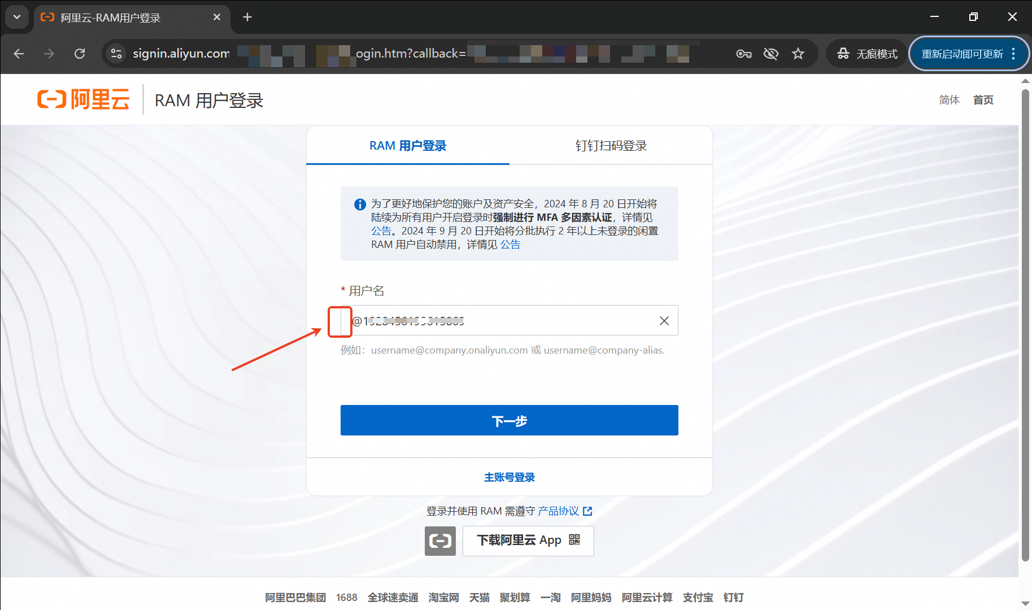The width and height of the screenshot is (1032, 610).
Task: Open the incognito 无痕模式 indicator
Action: pyautogui.click(x=868, y=54)
